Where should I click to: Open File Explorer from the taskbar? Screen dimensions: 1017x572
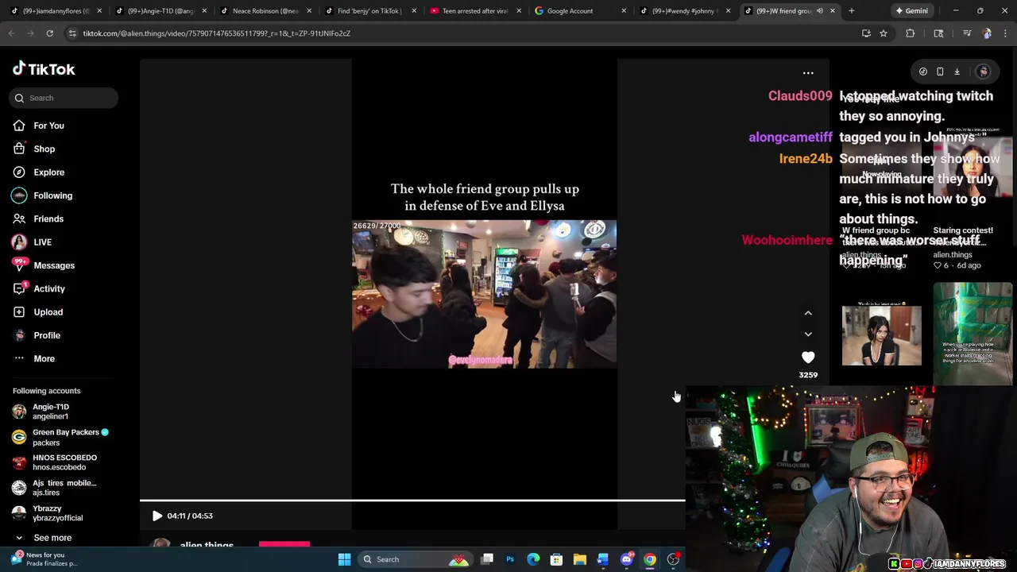580,559
